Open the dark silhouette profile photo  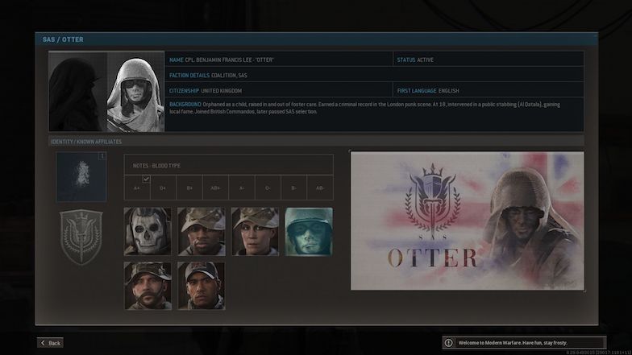[x=77, y=92]
